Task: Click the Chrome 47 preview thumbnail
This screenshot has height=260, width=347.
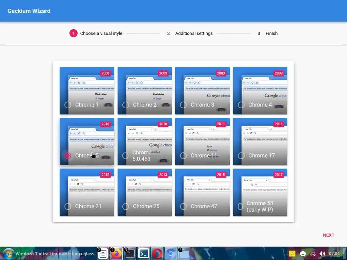Action: 203,192
